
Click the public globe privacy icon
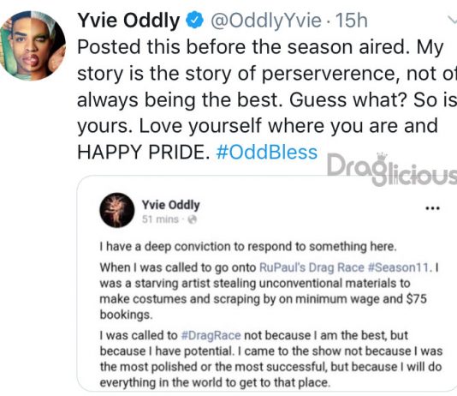click(193, 219)
